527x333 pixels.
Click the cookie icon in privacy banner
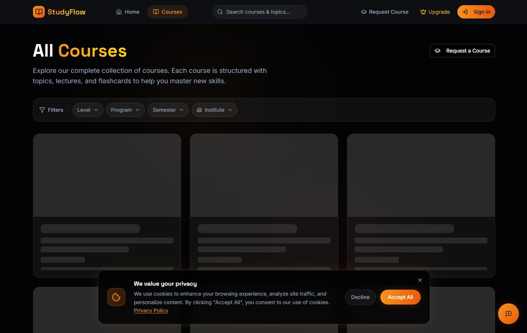point(116,297)
